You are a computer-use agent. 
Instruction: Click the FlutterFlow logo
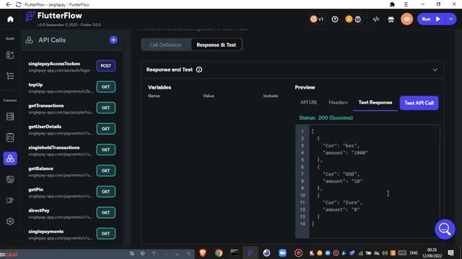tap(53, 16)
